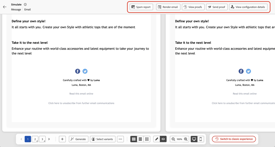
Task: Click the Render email button
Action: click(168, 7)
